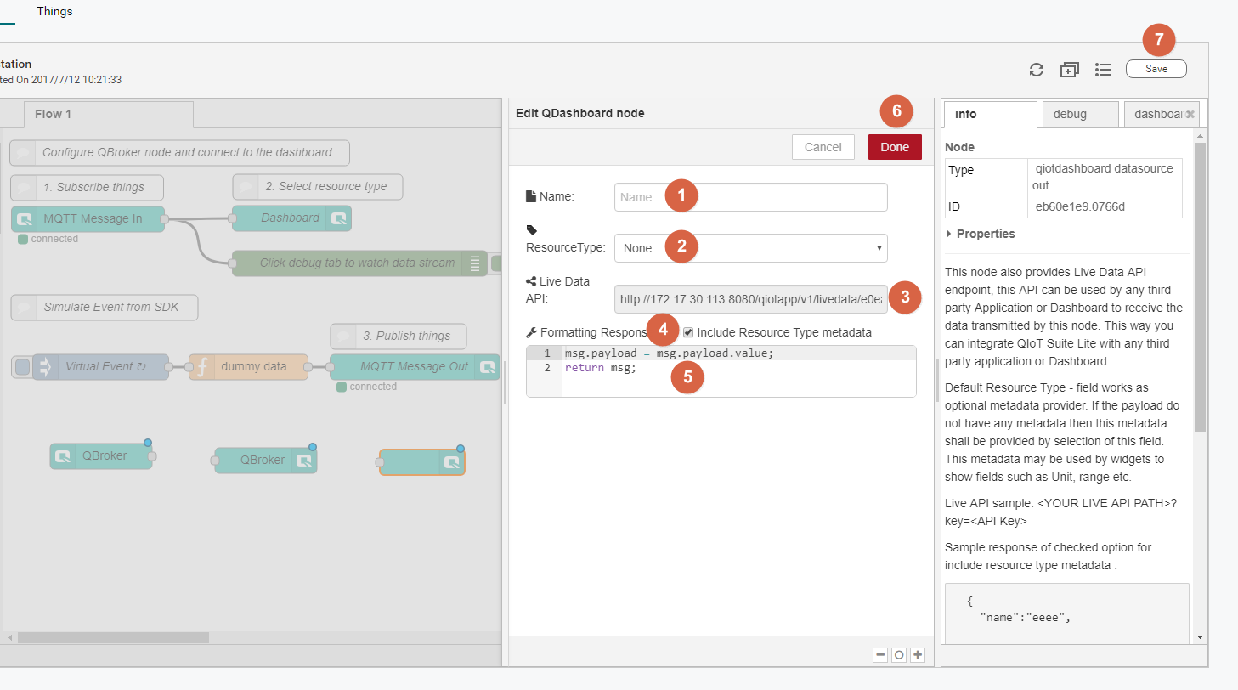Select the Flow 1 tab
The image size is (1238, 690).
click(53, 114)
